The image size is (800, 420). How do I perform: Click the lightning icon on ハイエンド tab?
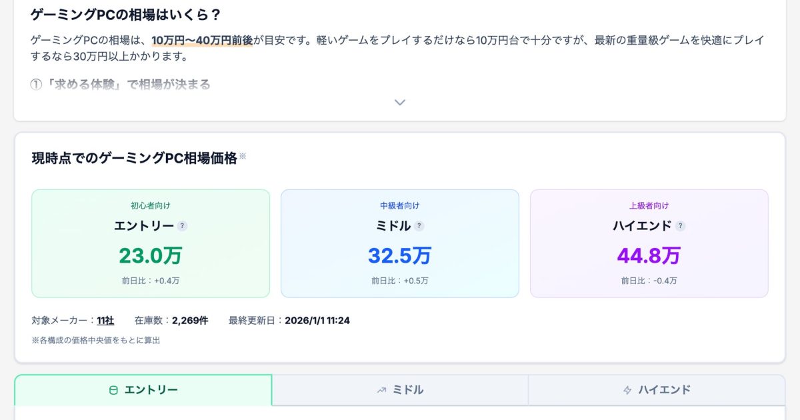(627, 391)
